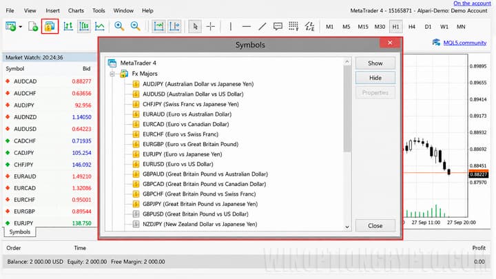Select the Crosshair tool
The width and height of the screenshot is (496, 279).
click(211, 27)
